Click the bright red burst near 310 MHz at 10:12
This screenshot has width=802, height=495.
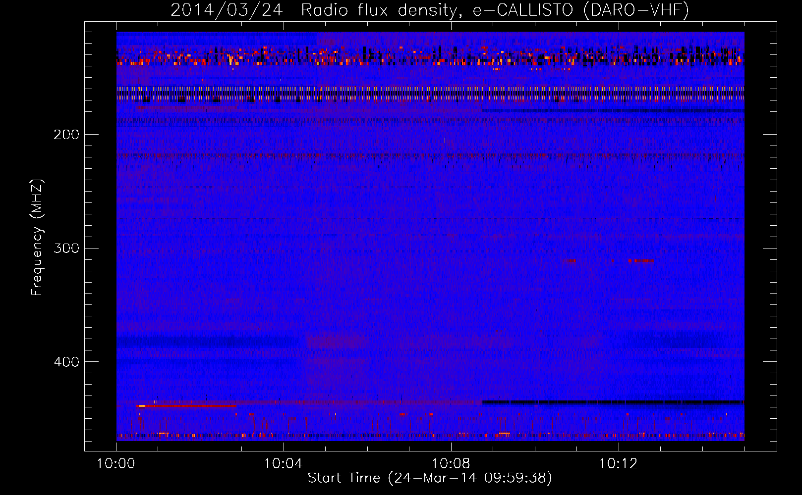pos(641,261)
